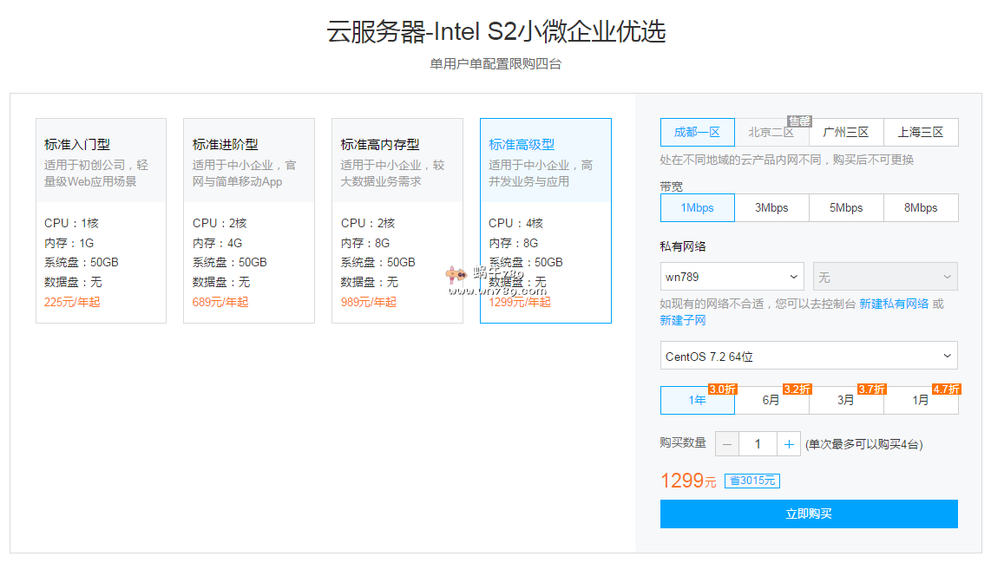
Task: Expand the subnet dropdown showing 无
Action: tap(885, 277)
